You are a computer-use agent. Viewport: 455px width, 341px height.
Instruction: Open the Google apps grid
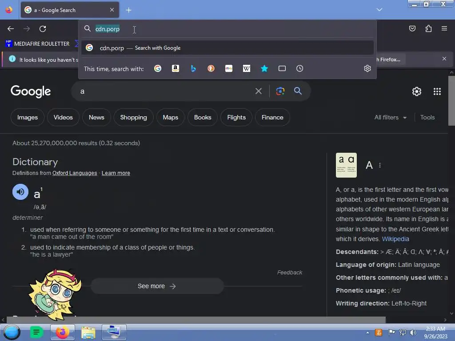click(x=437, y=91)
